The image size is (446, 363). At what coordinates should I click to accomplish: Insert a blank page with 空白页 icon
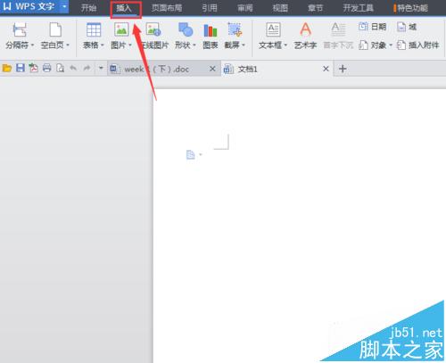55,29
